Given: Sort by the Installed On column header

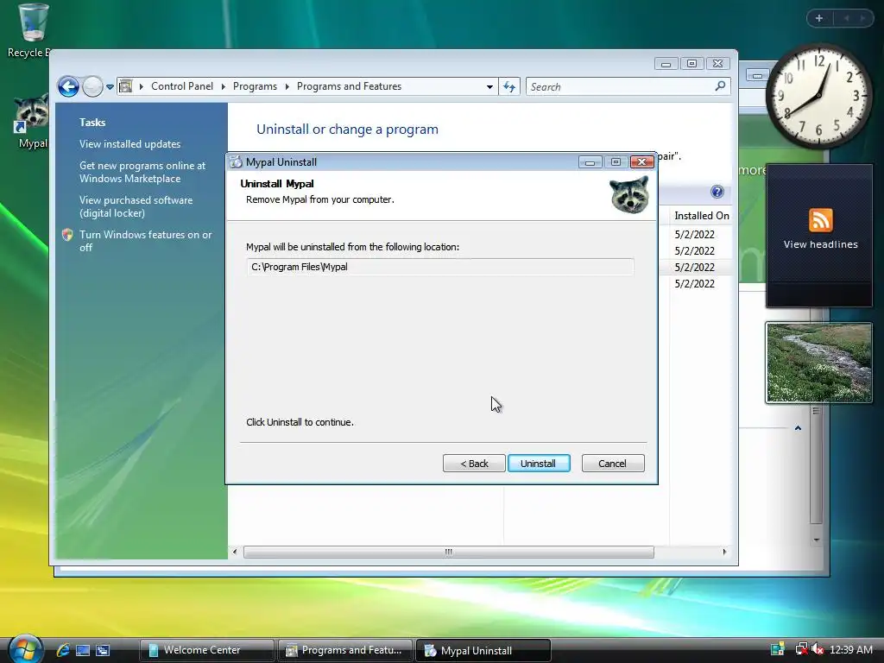Looking at the screenshot, I should coord(701,215).
